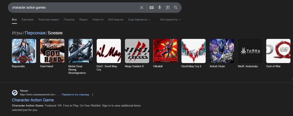Switch to the Картинки tab

coord(27,20)
